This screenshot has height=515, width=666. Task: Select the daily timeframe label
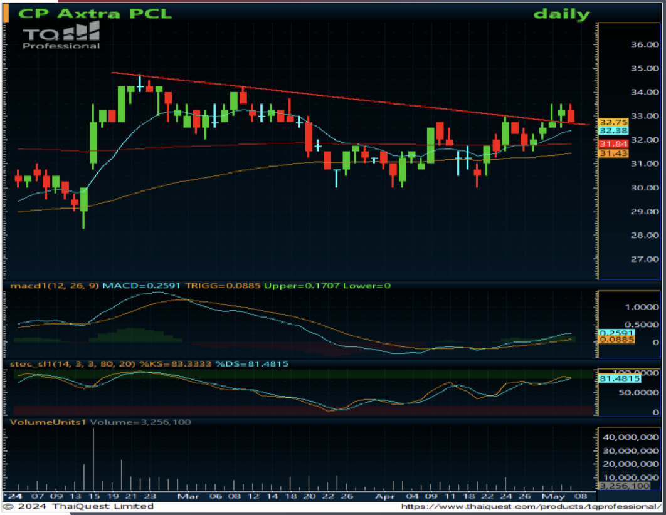[x=561, y=14]
